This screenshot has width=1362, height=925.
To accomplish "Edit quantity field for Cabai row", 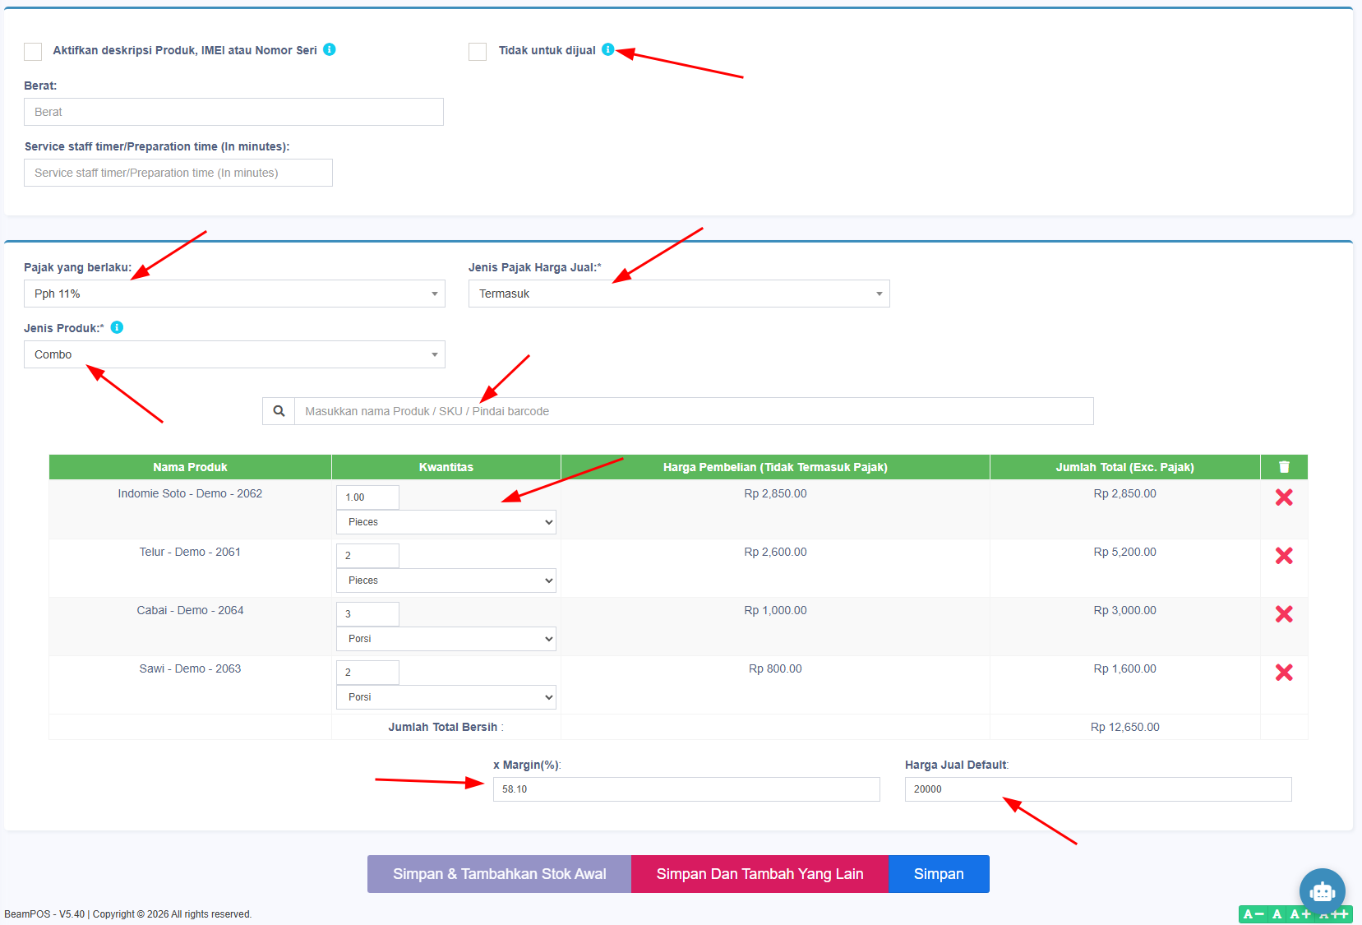I will (367, 614).
